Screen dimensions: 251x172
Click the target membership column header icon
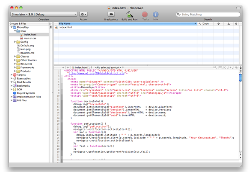tap(236, 24)
